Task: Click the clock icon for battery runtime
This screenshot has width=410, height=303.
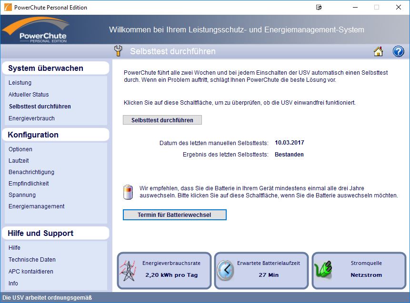Action: click(x=225, y=270)
